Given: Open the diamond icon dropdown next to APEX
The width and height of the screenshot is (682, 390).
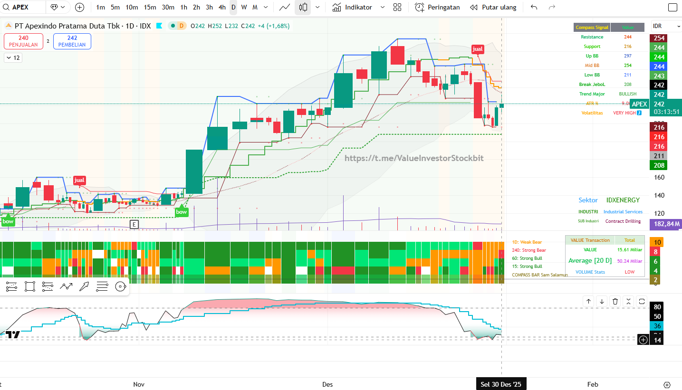Looking at the screenshot, I should [58, 7].
